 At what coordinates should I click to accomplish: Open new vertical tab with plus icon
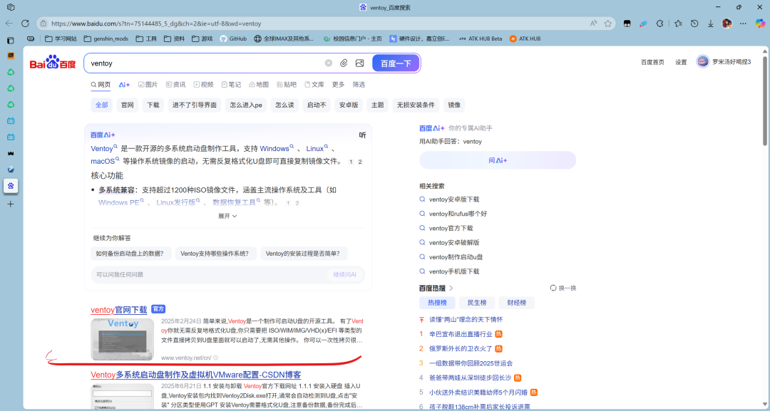11,204
